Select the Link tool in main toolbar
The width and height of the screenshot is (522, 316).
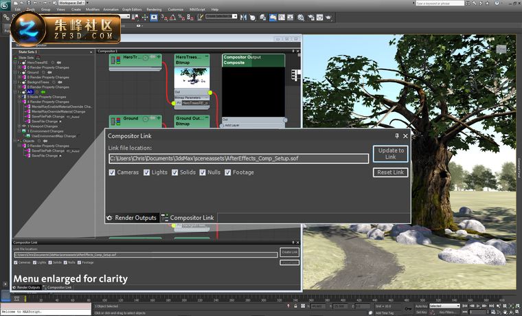[6, 17]
